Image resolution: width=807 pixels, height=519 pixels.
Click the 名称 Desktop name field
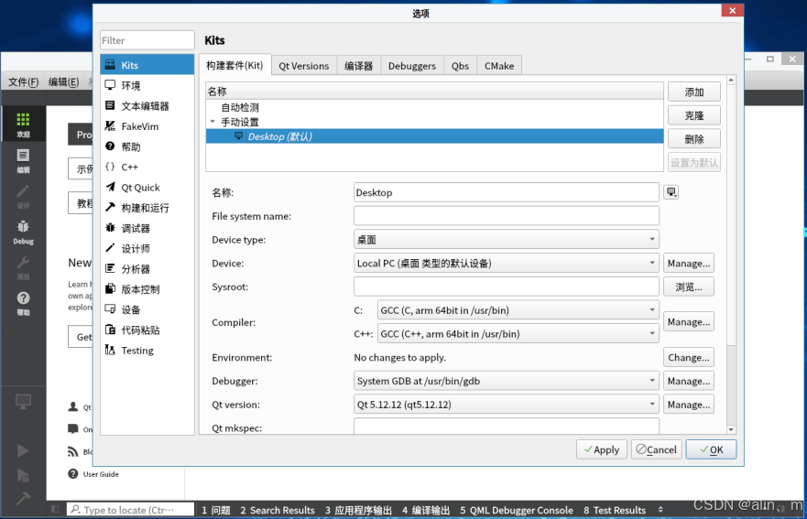(x=507, y=192)
